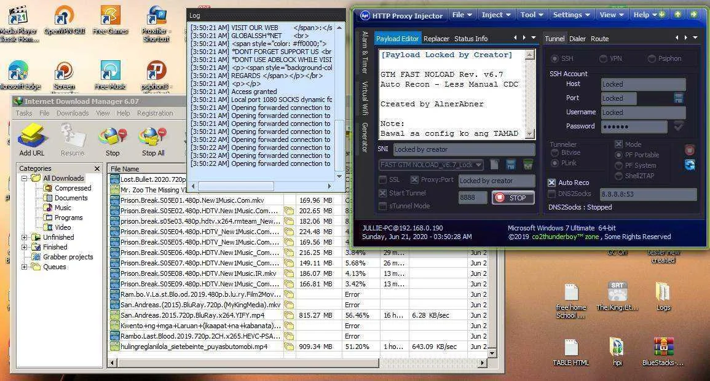This screenshot has height=381, width=710.
Task: Open Generator side panel
Action: click(365, 137)
